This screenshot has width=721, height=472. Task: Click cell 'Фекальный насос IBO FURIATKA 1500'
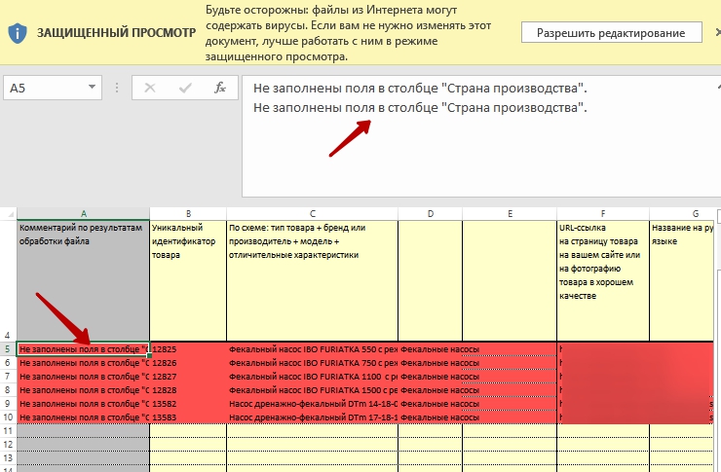click(312, 390)
